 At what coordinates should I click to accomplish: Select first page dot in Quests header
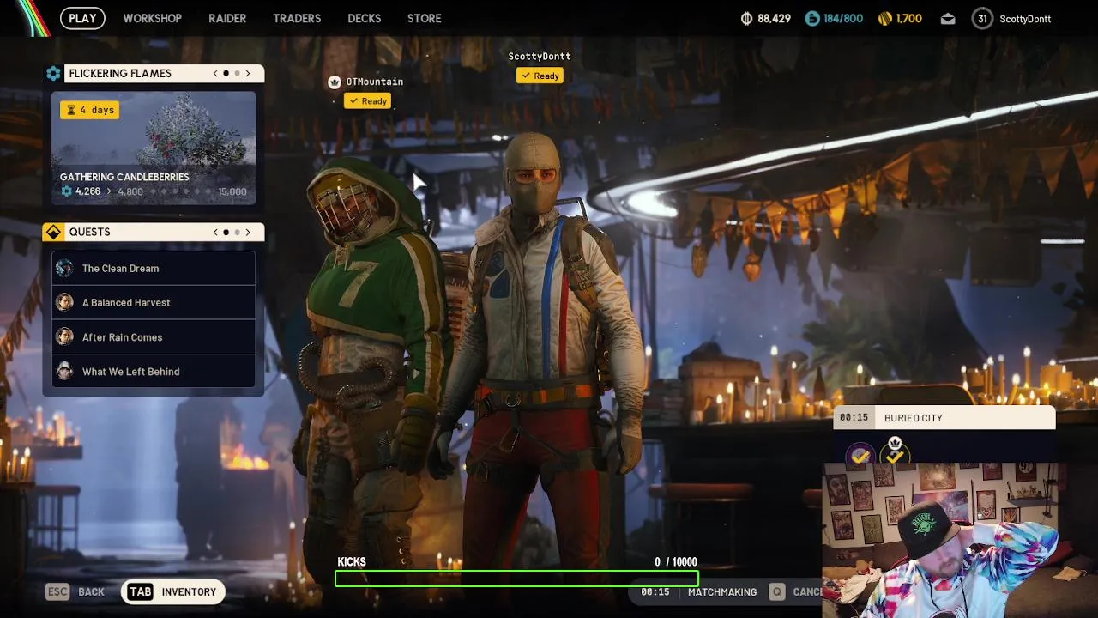[226, 233]
